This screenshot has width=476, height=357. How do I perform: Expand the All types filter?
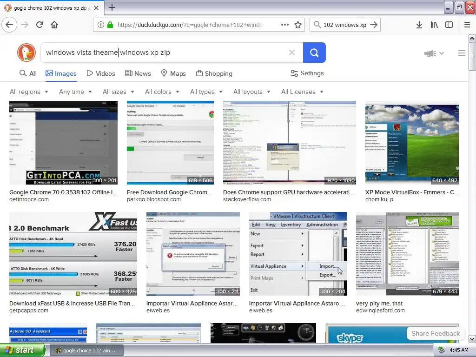[206, 92]
